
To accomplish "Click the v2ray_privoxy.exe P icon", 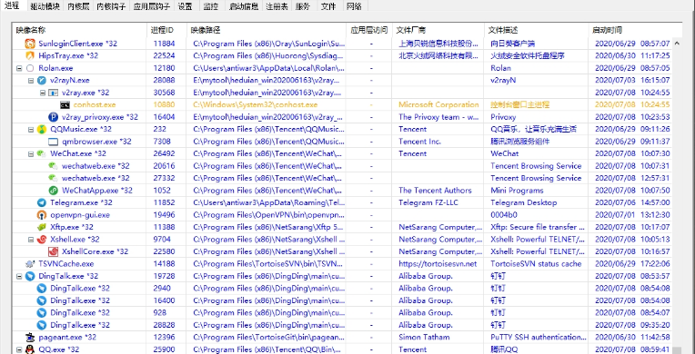I will (53, 117).
